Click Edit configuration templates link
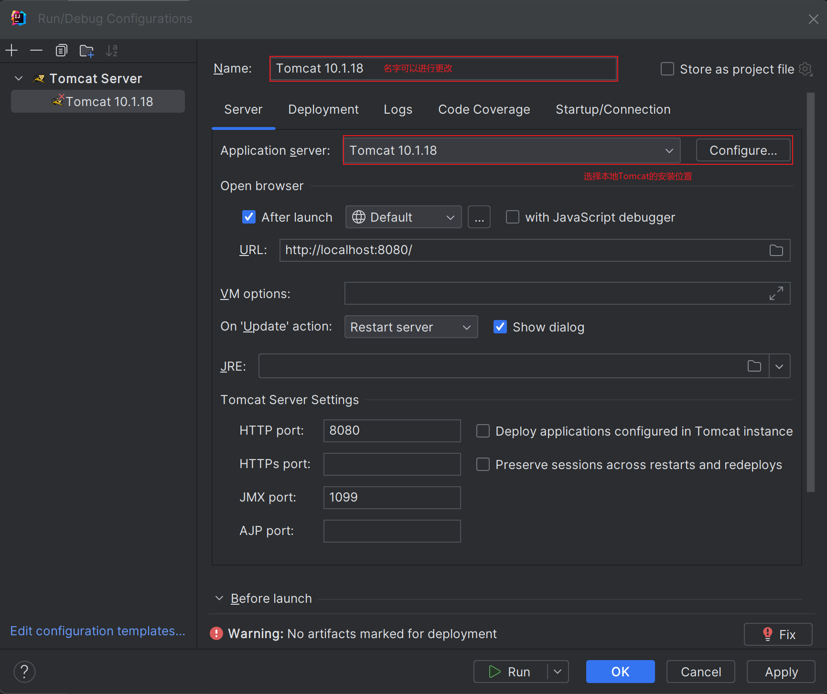 coord(97,630)
